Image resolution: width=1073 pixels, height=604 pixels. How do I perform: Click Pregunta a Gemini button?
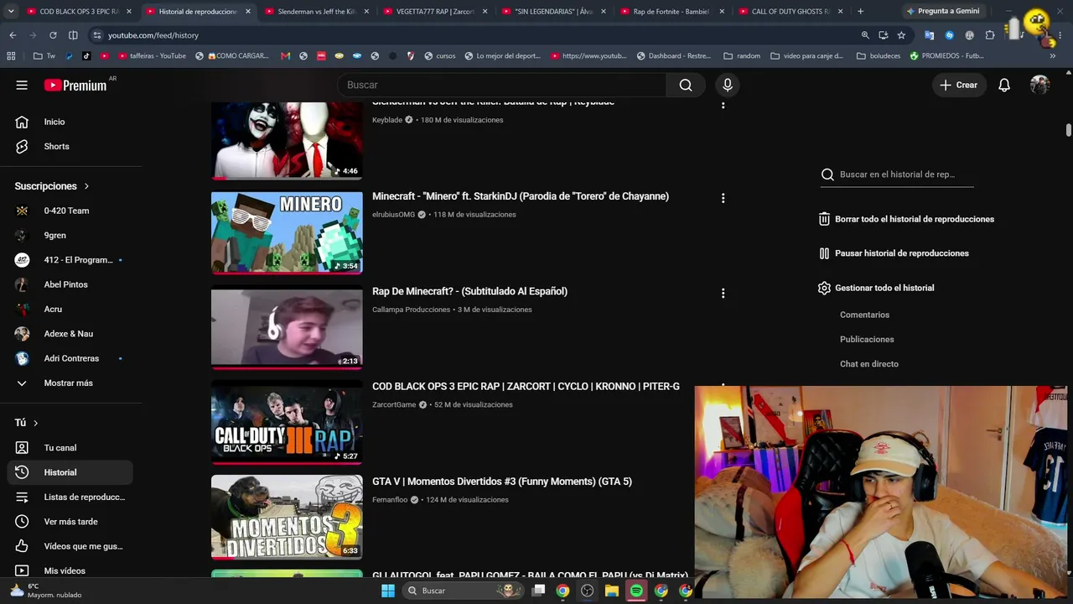pyautogui.click(x=942, y=12)
